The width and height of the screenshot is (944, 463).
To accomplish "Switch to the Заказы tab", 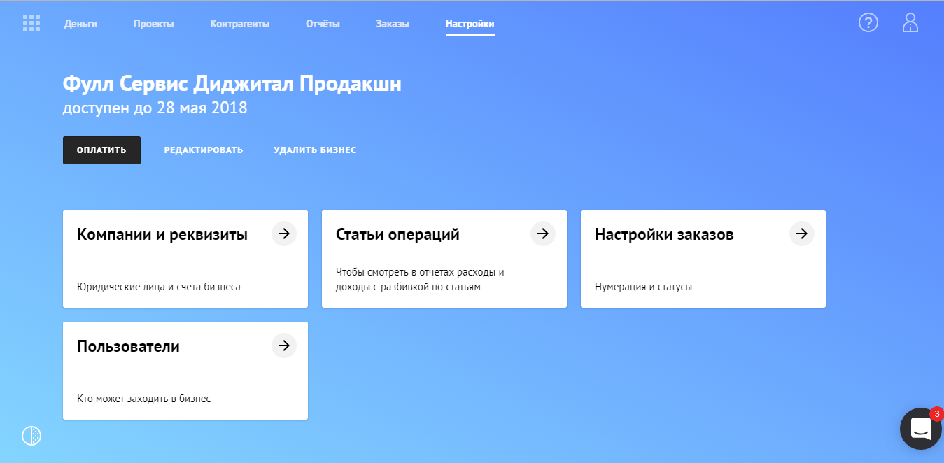I will coord(393,22).
